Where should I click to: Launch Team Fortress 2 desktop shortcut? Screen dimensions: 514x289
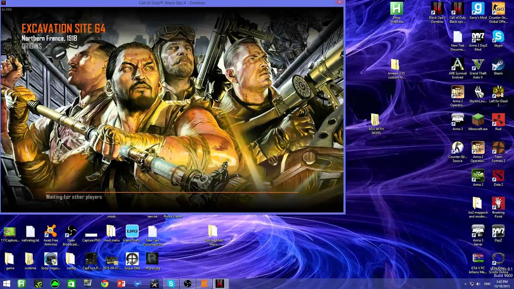(x=498, y=152)
